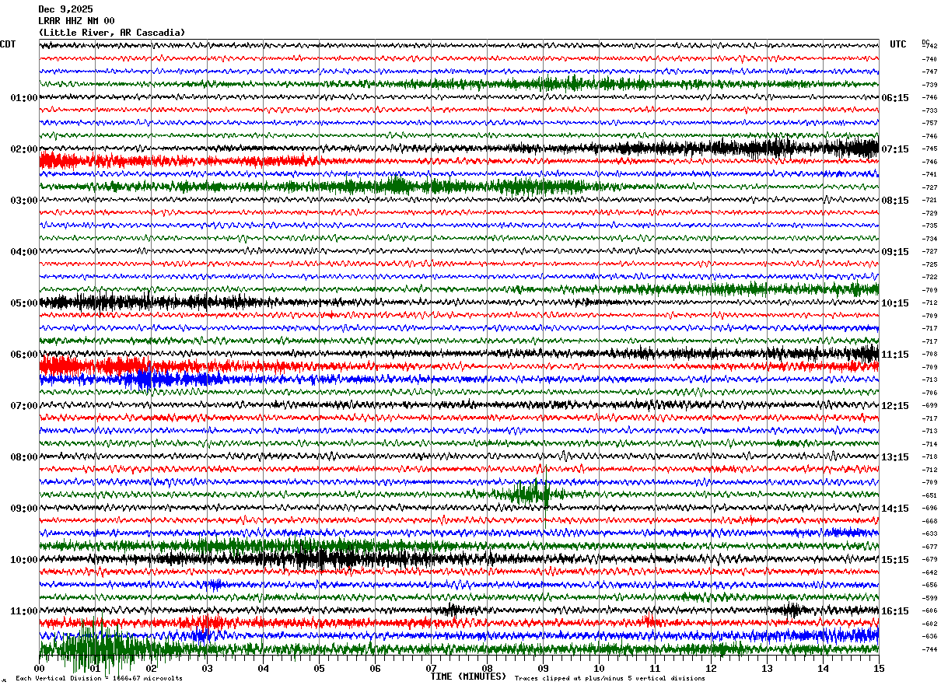This screenshot has height=689, width=941.
Task: Click the "Each Vertical Division = 1666.67 microvolts" note
Action: (99, 679)
